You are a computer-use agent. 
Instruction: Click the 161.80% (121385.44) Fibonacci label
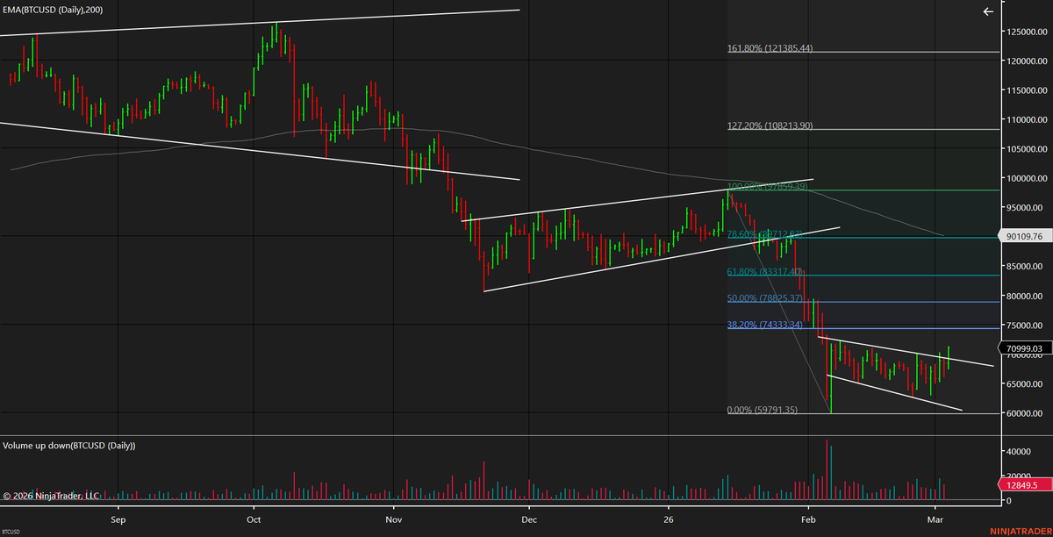[770, 48]
